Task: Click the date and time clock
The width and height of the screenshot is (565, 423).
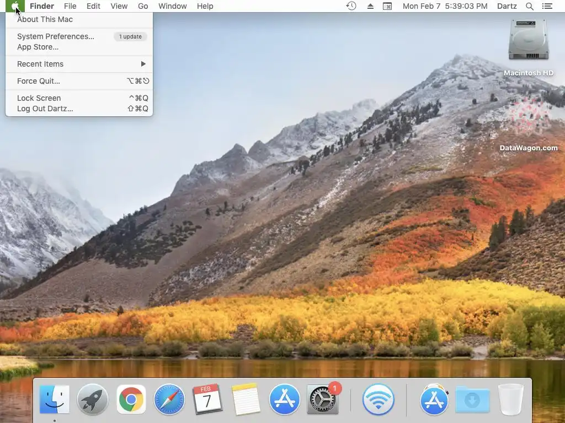Action: pos(445,6)
